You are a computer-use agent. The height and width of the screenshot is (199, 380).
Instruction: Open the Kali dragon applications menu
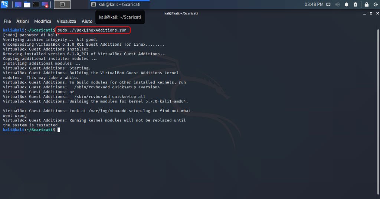(4, 4)
